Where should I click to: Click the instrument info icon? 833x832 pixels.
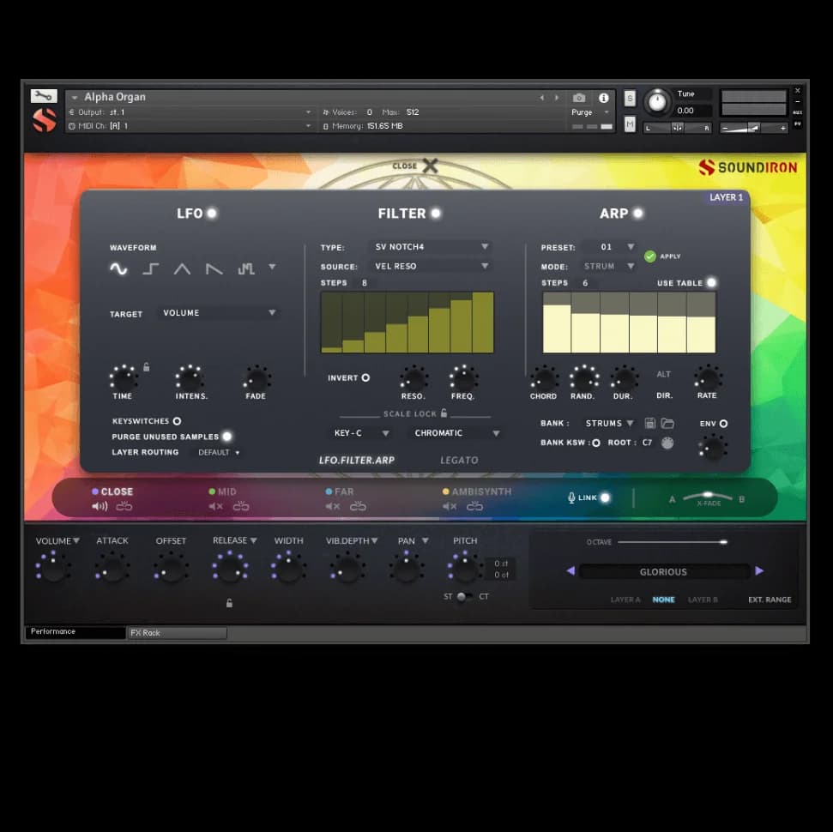click(604, 98)
